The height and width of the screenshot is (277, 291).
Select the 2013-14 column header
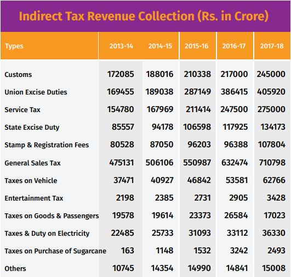click(x=121, y=46)
